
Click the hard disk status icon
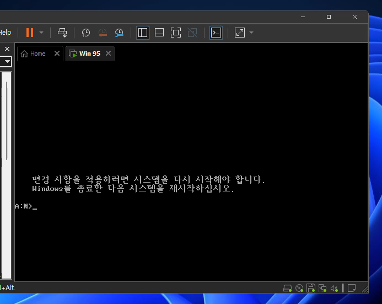tap(288, 288)
